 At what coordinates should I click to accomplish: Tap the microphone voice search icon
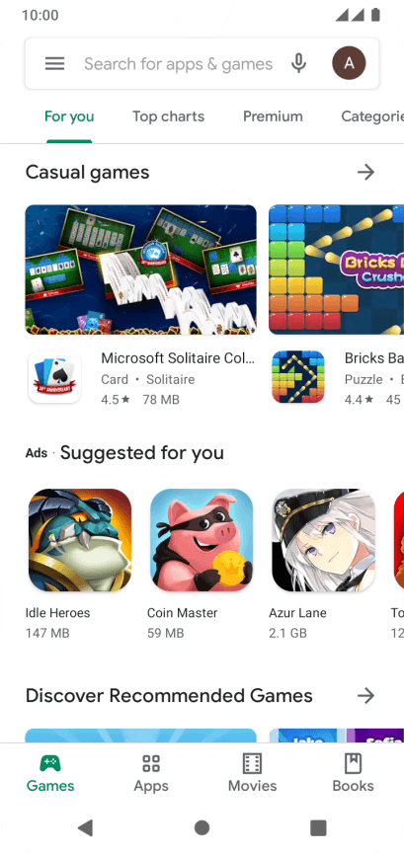point(298,63)
